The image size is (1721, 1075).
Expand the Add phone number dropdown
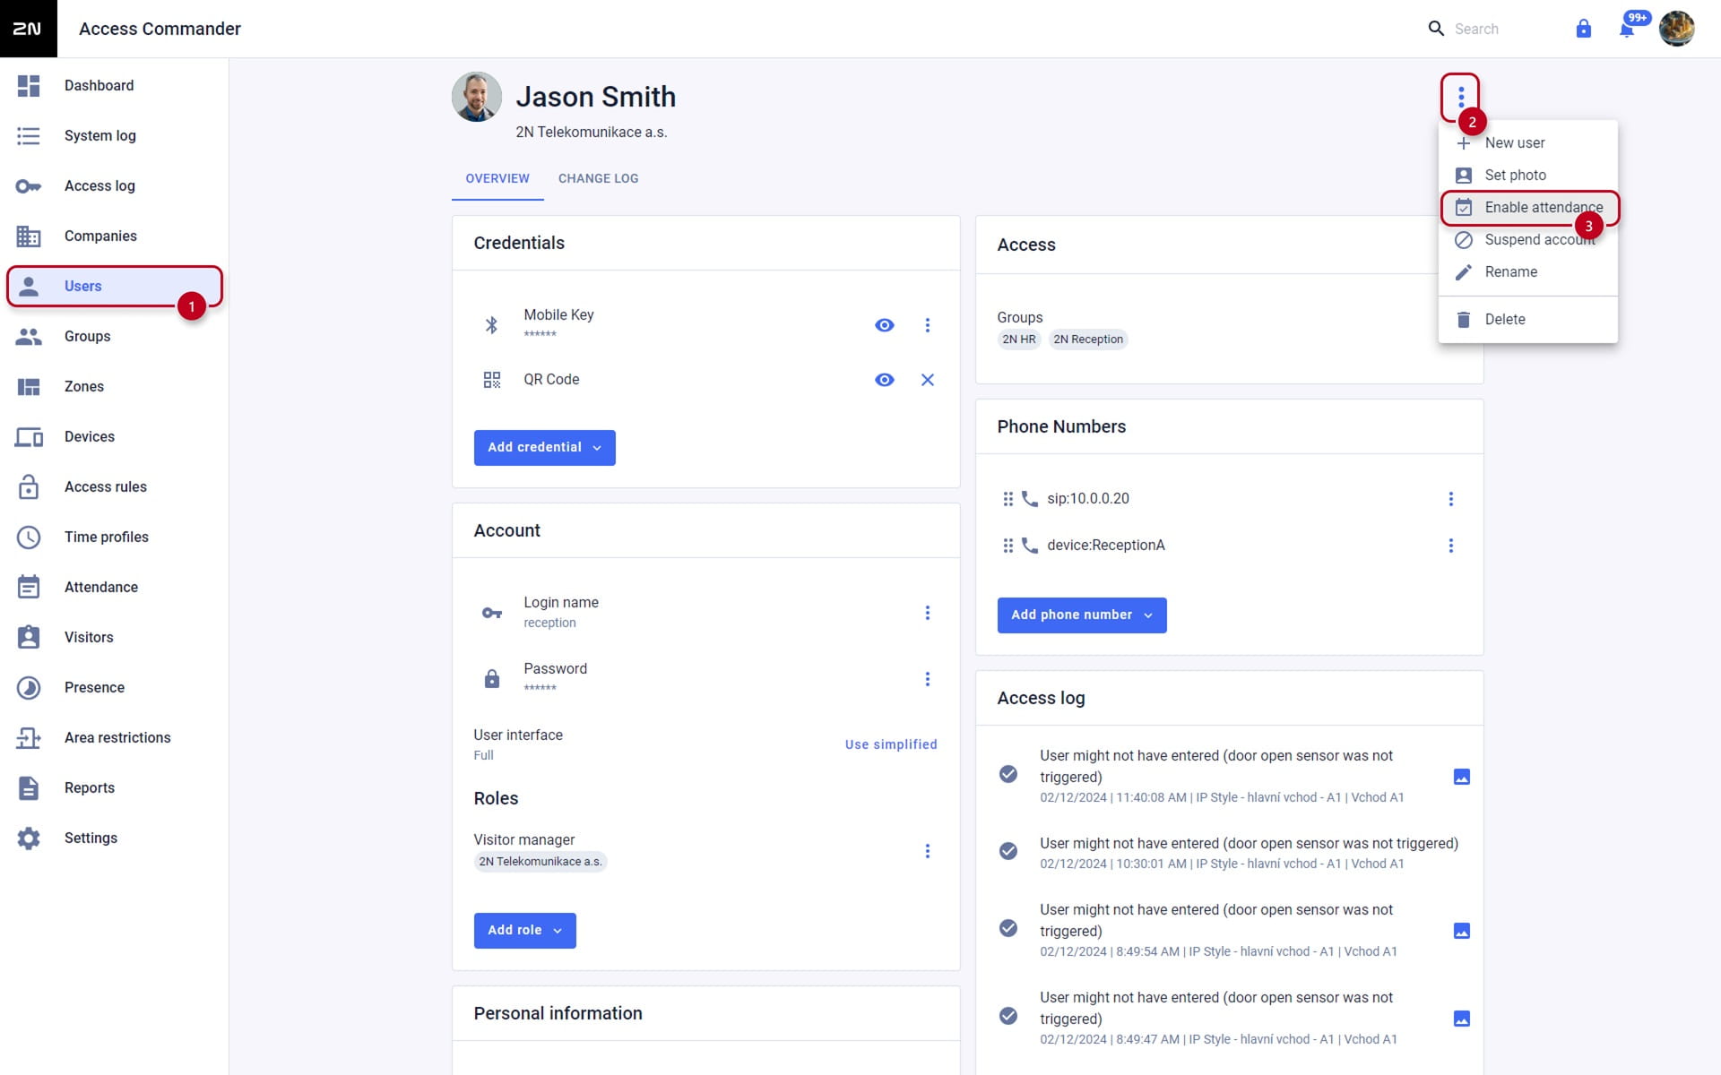(1082, 615)
